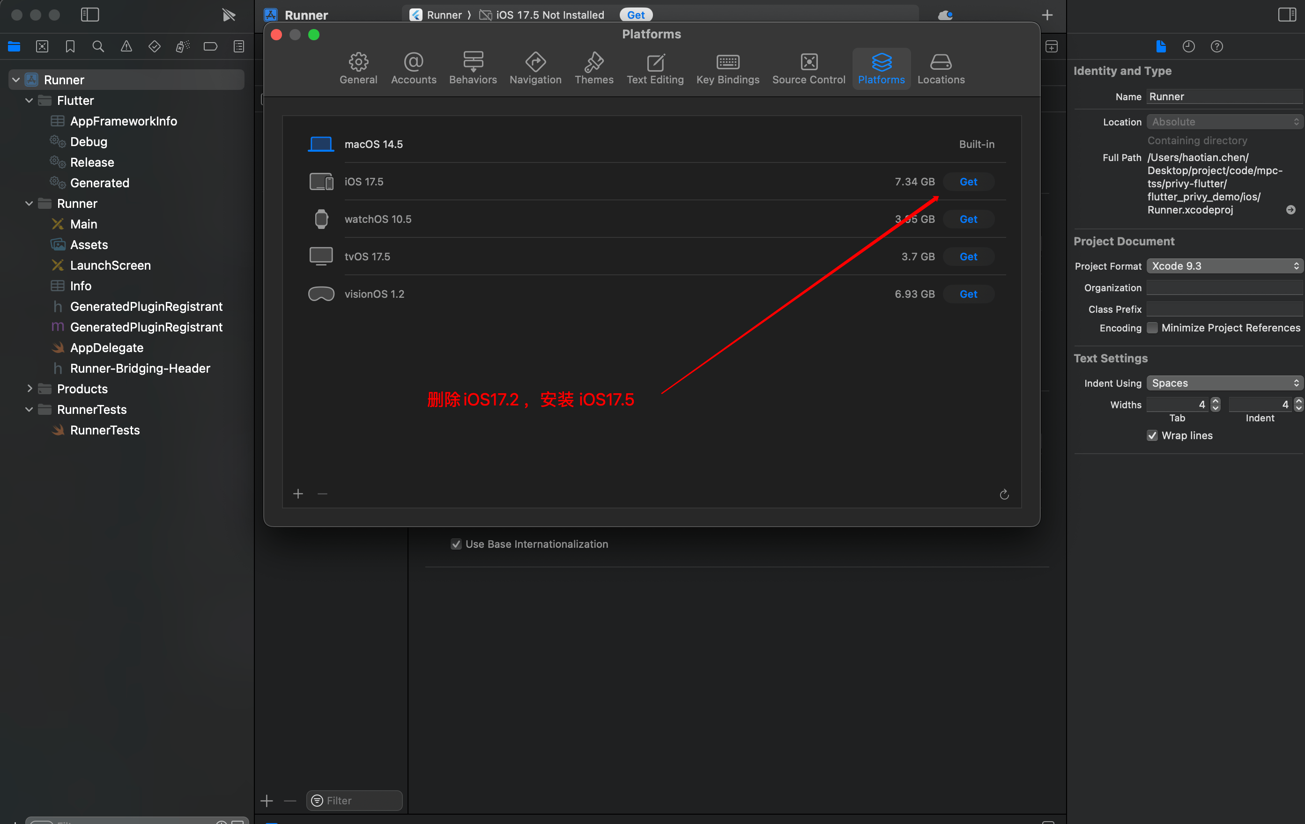Collapse the Runner project root

[x=16, y=80]
